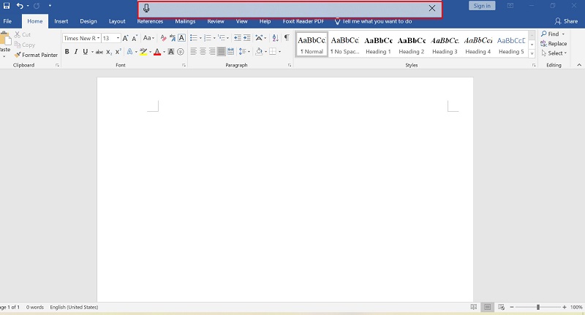
Task: Toggle Subscript formatting
Action: (108, 52)
